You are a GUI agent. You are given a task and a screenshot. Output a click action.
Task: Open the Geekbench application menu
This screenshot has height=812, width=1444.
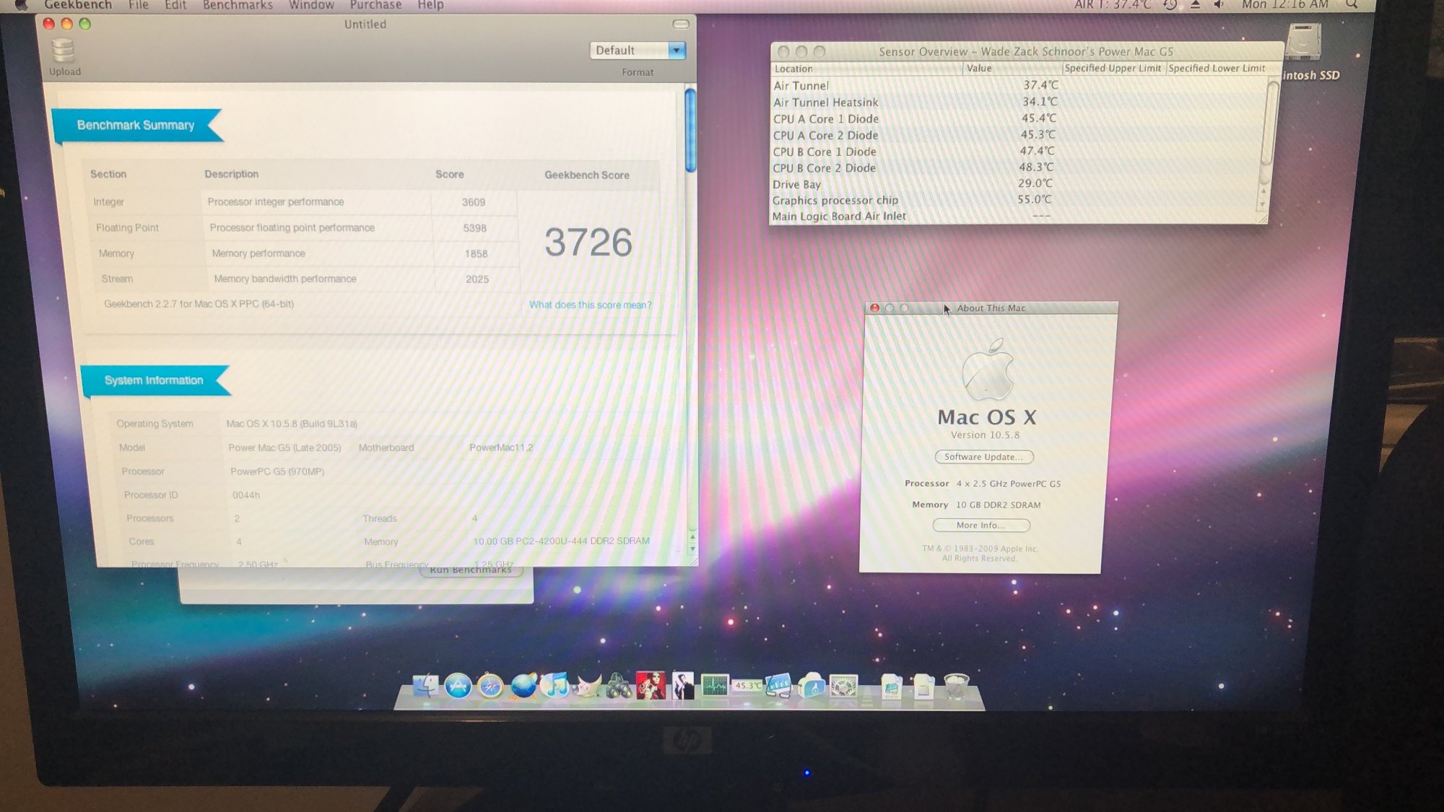(x=78, y=5)
